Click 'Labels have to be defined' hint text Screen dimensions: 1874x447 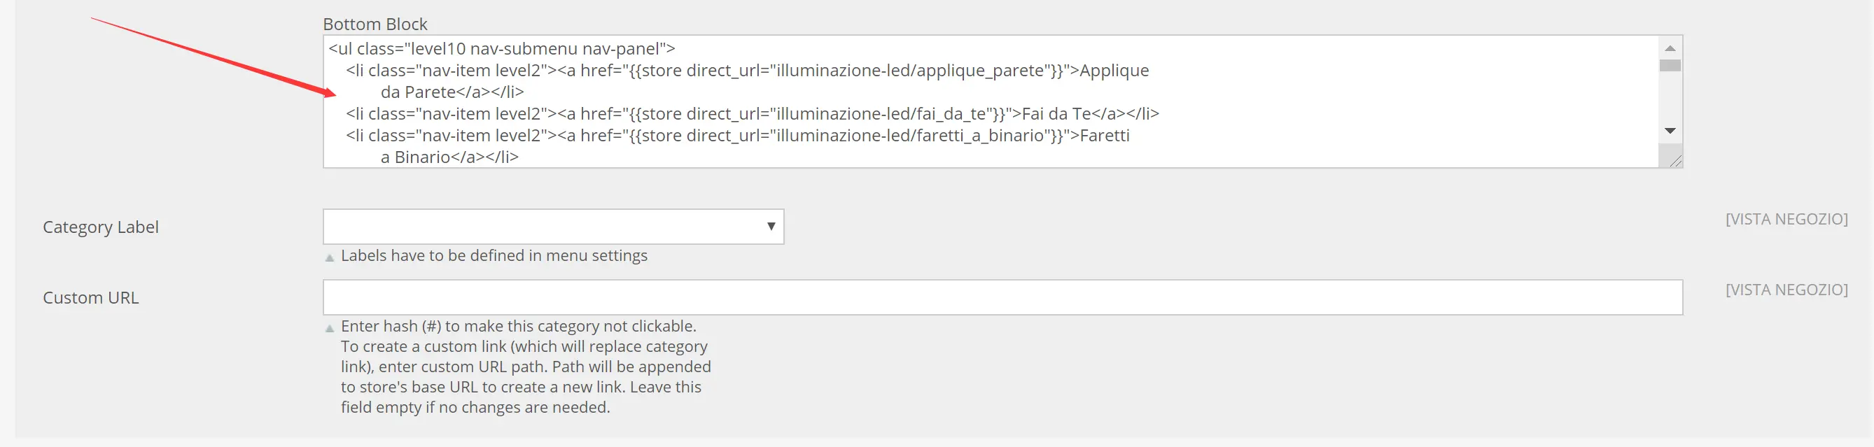tap(494, 255)
